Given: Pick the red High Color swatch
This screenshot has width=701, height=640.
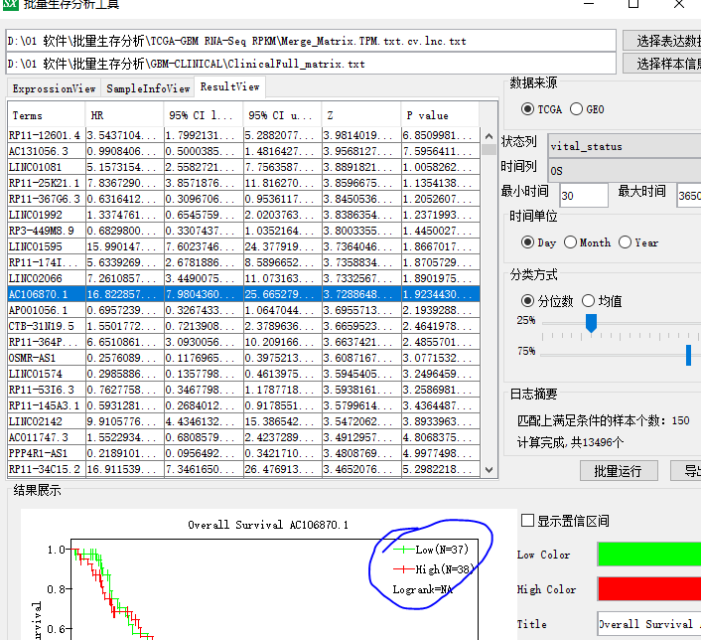Looking at the screenshot, I should coord(648,588).
